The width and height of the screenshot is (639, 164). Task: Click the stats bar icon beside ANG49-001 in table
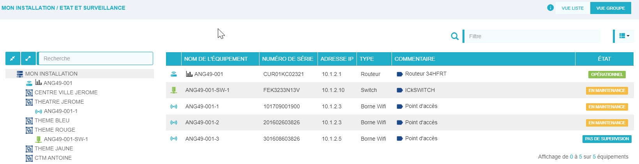click(189, 74)
